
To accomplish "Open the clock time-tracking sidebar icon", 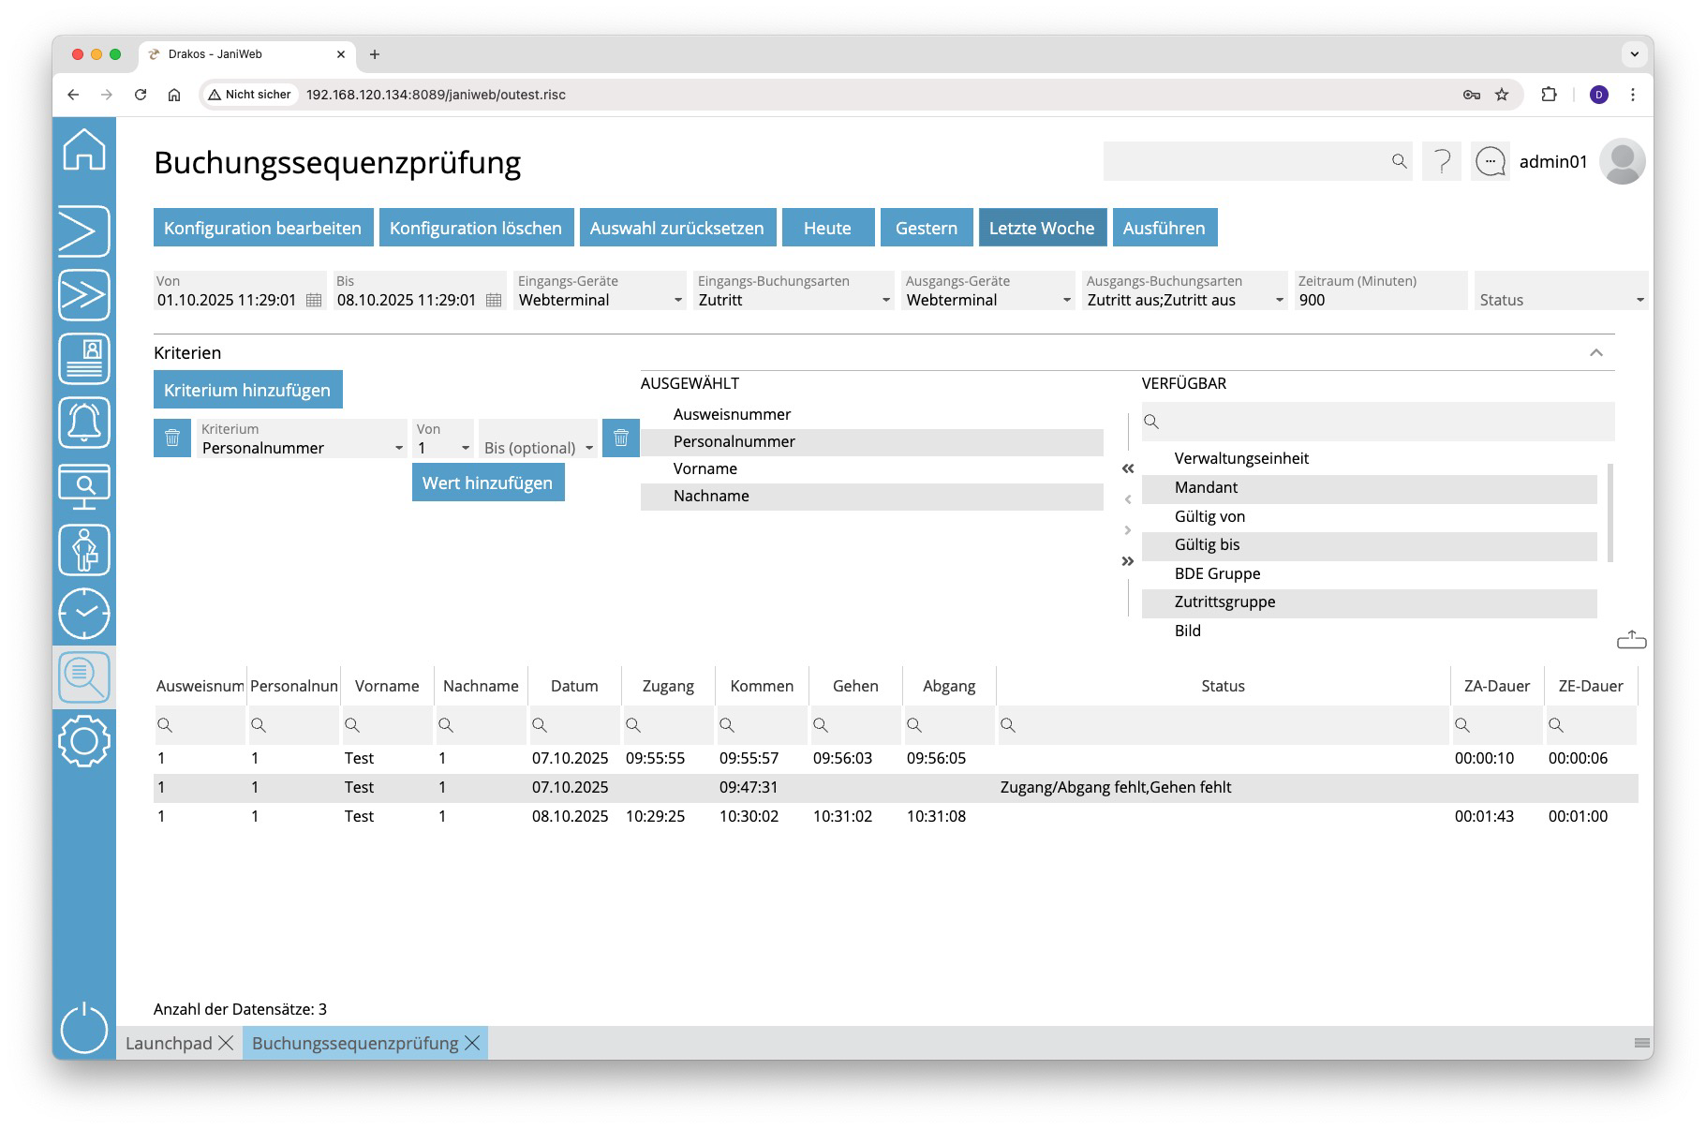I will (84, 614).
